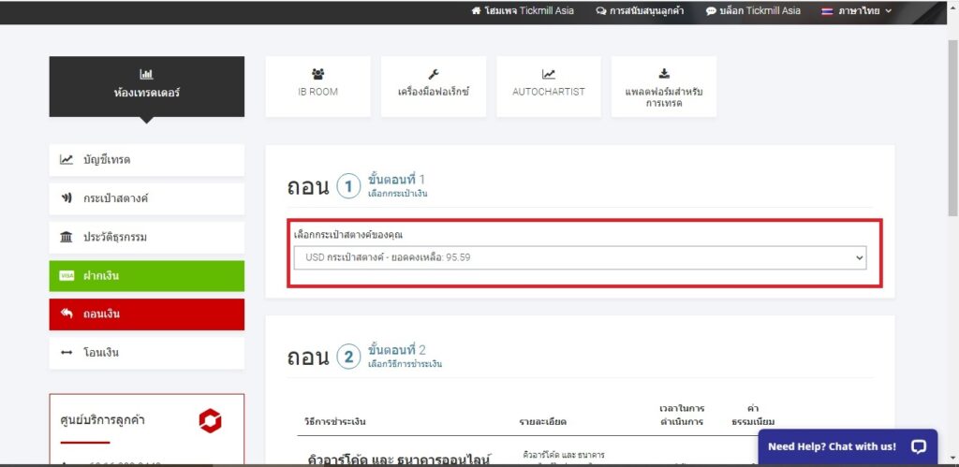The width and height of the screenshot is (959, 467).
Task: Expand the ภาษาไทย language menu
Action: pos(856,11)
